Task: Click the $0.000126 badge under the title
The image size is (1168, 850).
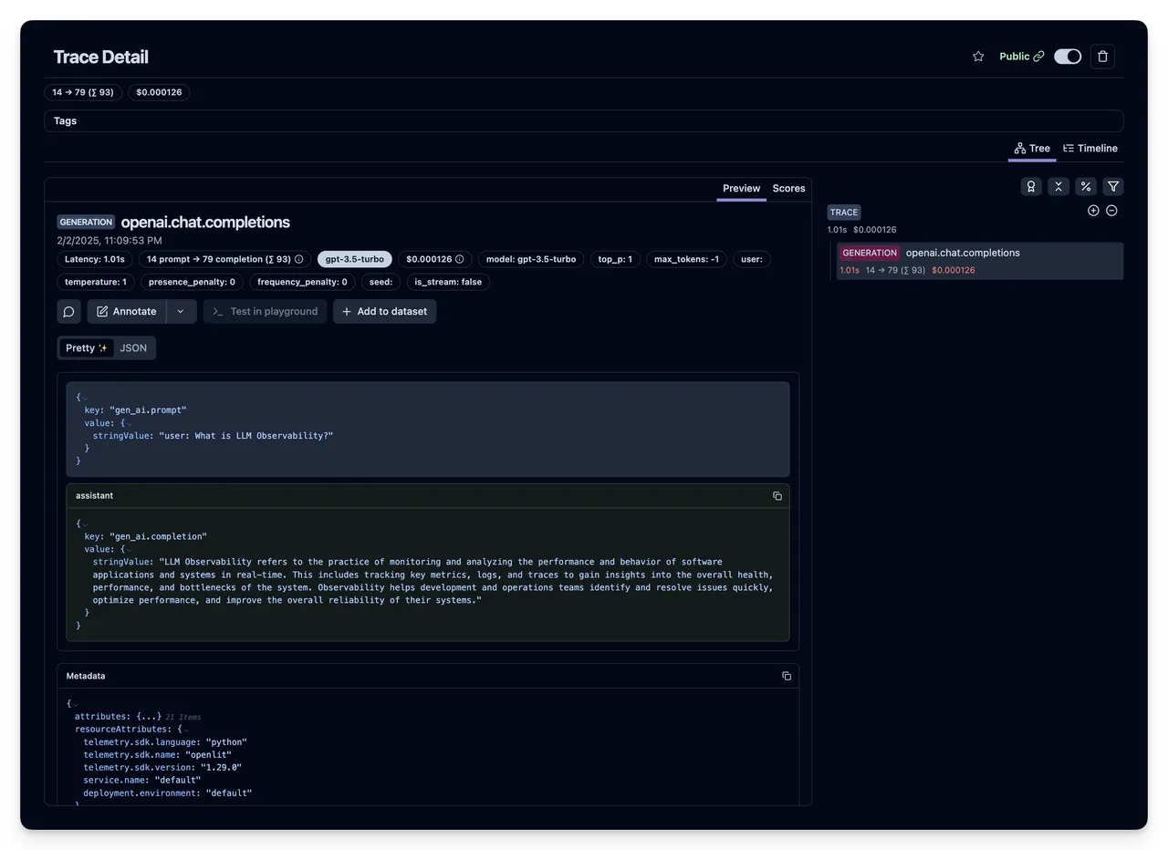Action: tap(159, 92)
